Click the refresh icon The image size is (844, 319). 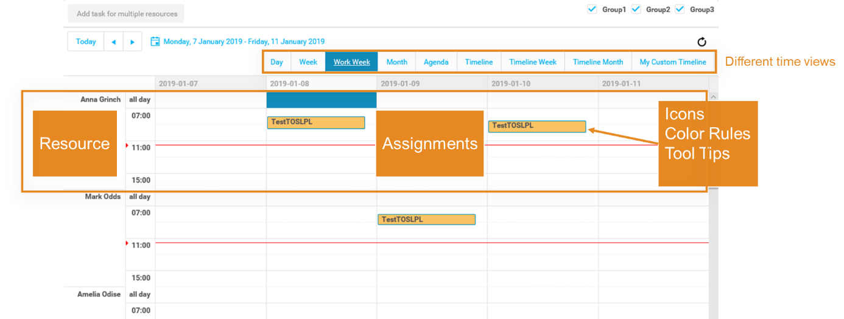(702, 42)
